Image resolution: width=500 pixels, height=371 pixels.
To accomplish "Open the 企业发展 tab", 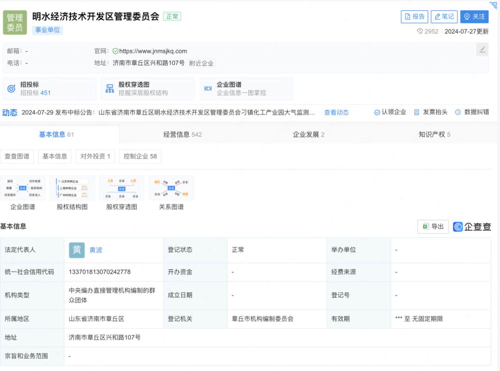I will 308,135.
